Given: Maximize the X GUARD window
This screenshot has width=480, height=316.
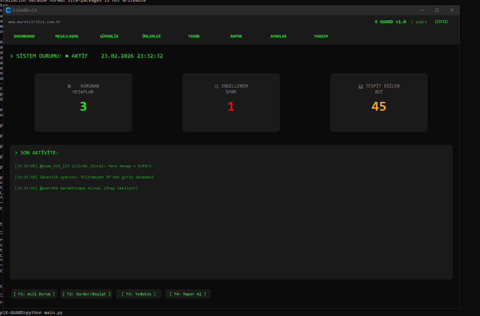Looking at the screenshot, I should (x=437, y=10).
